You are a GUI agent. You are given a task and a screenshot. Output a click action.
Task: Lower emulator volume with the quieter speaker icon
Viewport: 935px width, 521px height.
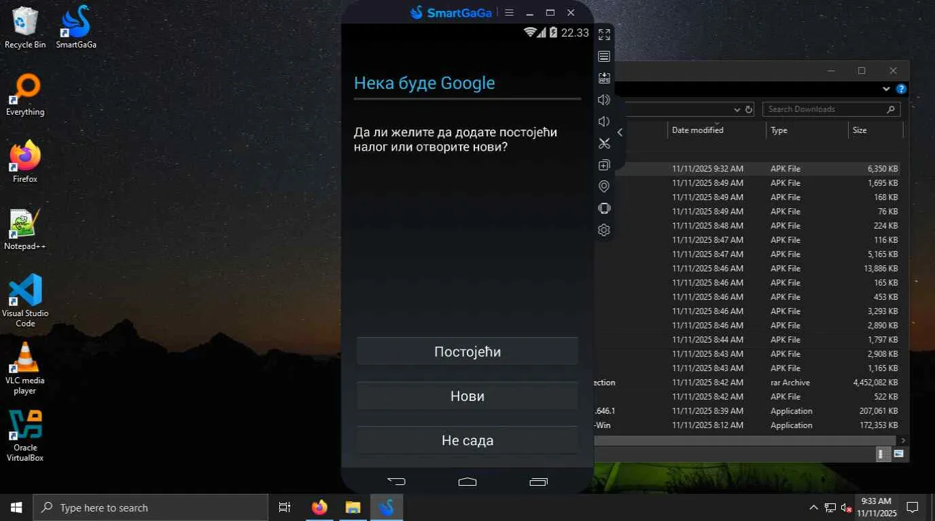coord(604,121)
